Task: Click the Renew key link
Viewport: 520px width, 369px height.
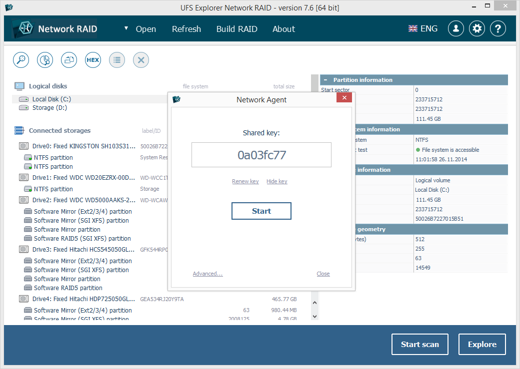Action: (x=245, y=181)
